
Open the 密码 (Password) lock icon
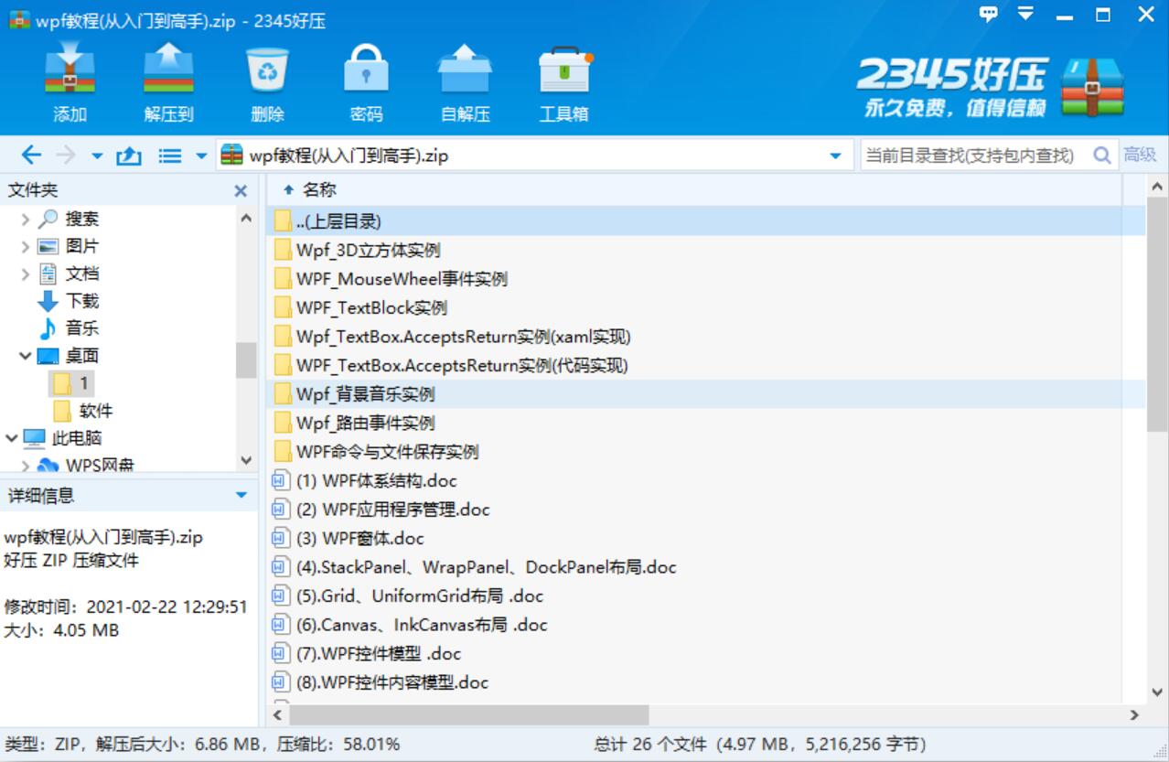[x=367, y=70]
